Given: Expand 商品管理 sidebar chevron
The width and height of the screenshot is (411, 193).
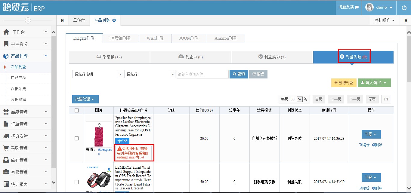Looking at the screenshot, I should pyautogui.click(x=46, y=112).
